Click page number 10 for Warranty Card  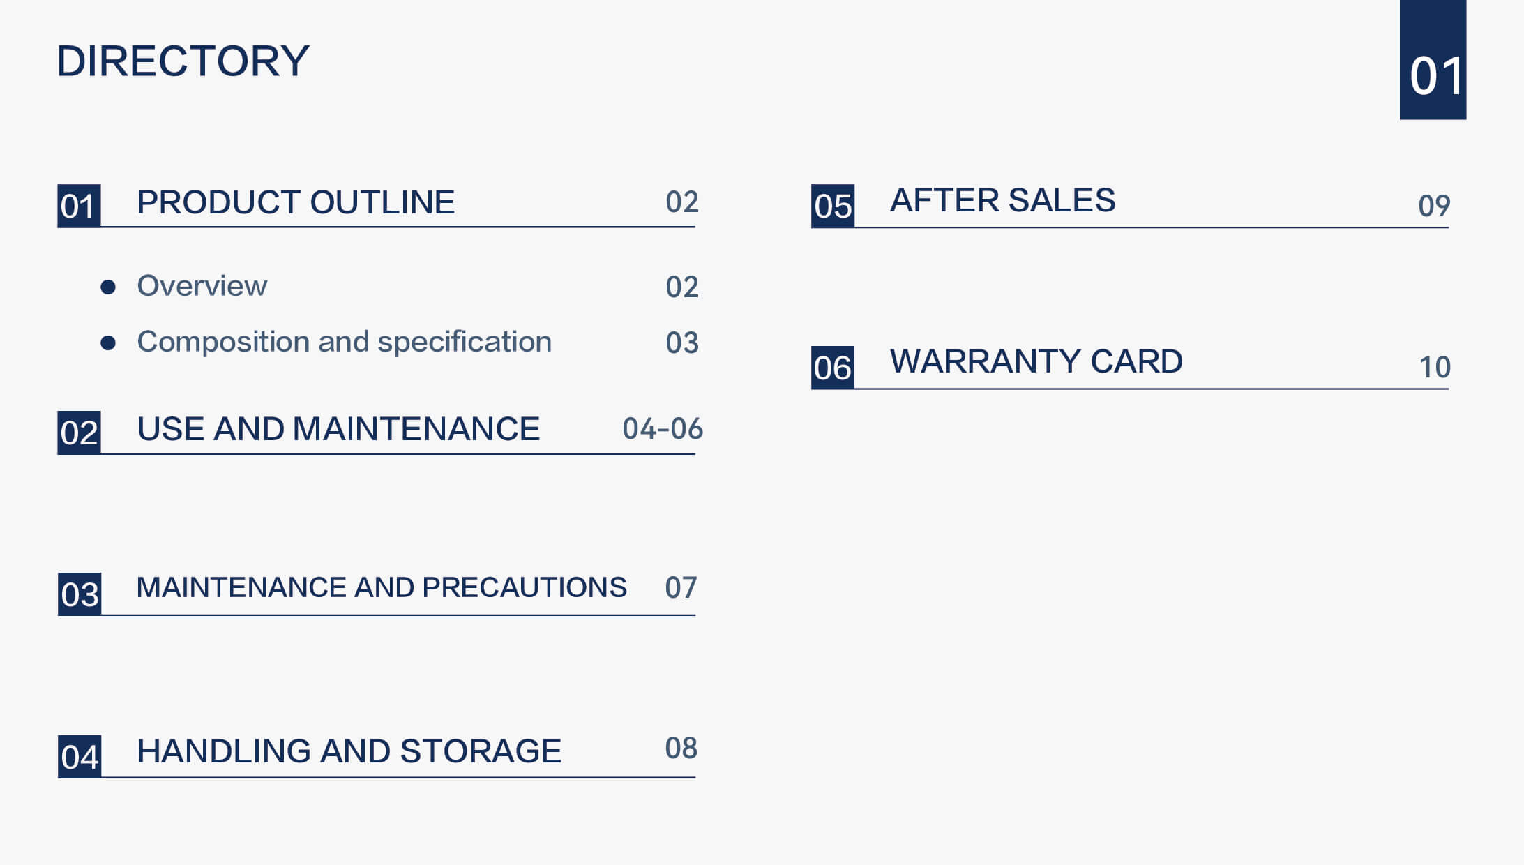pyautogui.click(x=1435, y=367)
